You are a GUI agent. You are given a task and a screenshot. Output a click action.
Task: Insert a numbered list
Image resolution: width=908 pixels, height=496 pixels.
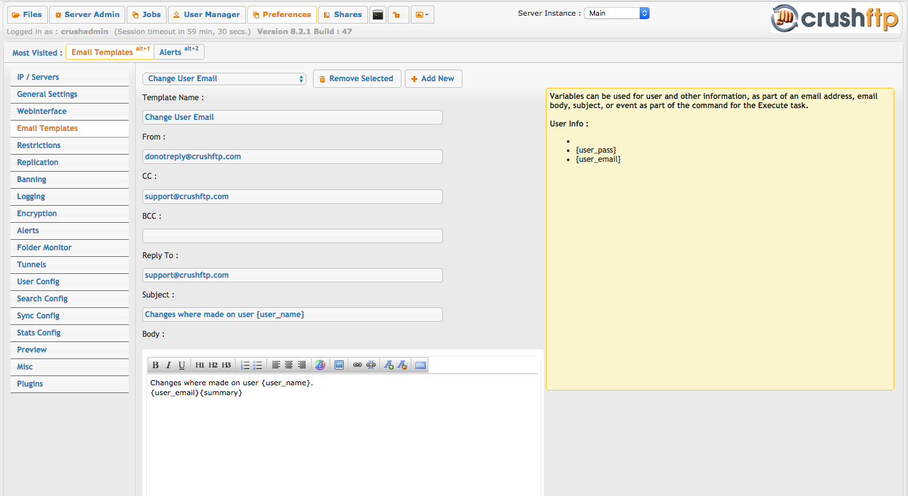[245, 365]
